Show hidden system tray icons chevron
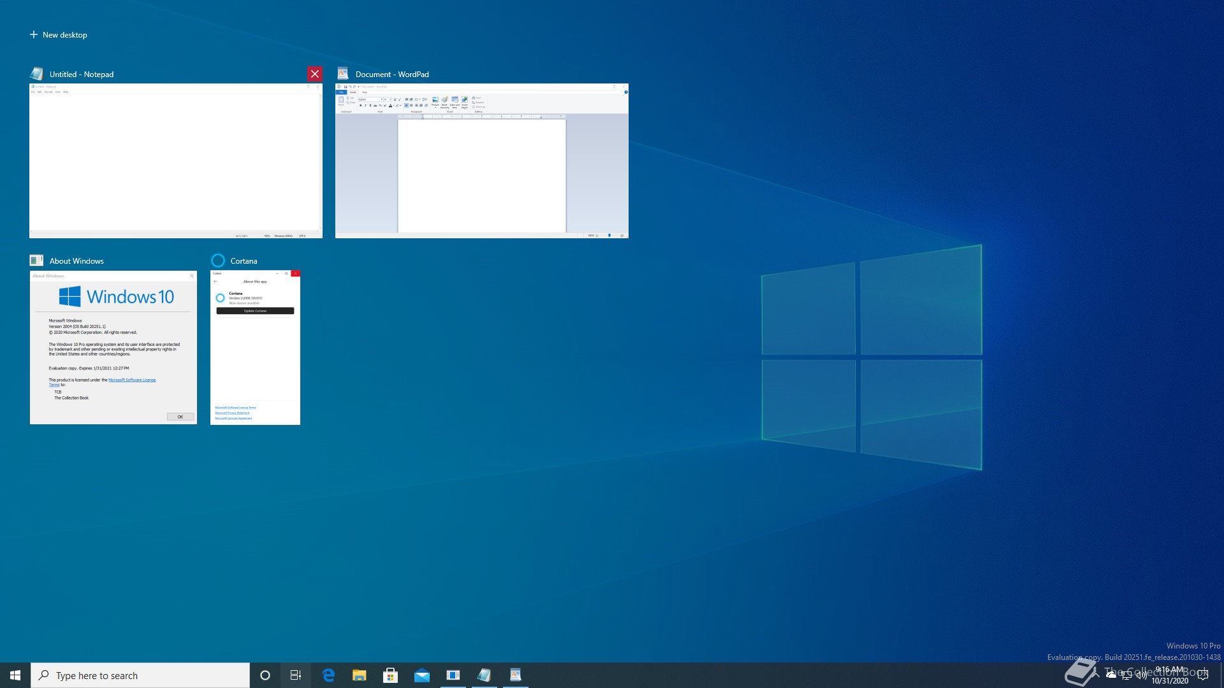This screenshot has height=688, width=1224. pyautogui.click(x=1096, y=675)
